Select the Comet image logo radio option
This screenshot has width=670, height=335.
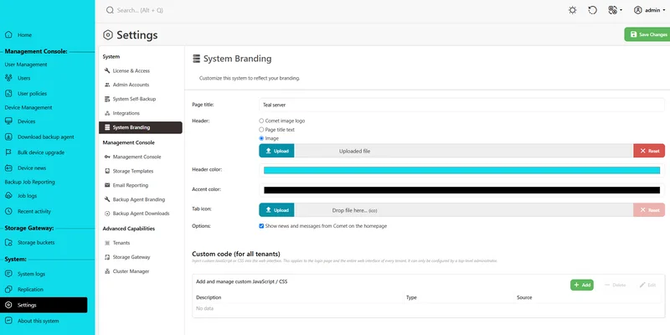click(x=261, y=121)
